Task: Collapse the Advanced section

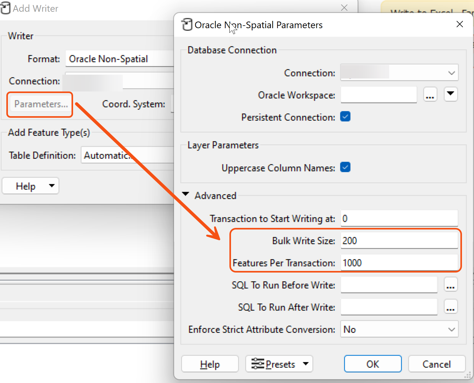Action: (x=186, y=194)
